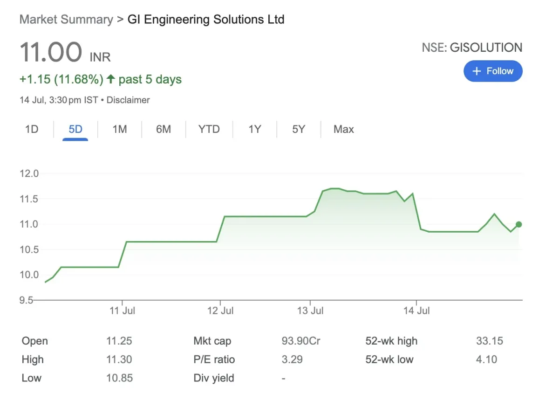Click the green endpoint dot on the chart
This screenshot has height=394, width=559.
[519, 224]
